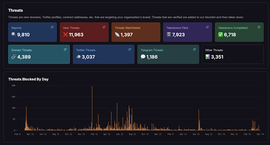
Task: Open external link icon on Domain Threats card
Action: click(65, 50)
